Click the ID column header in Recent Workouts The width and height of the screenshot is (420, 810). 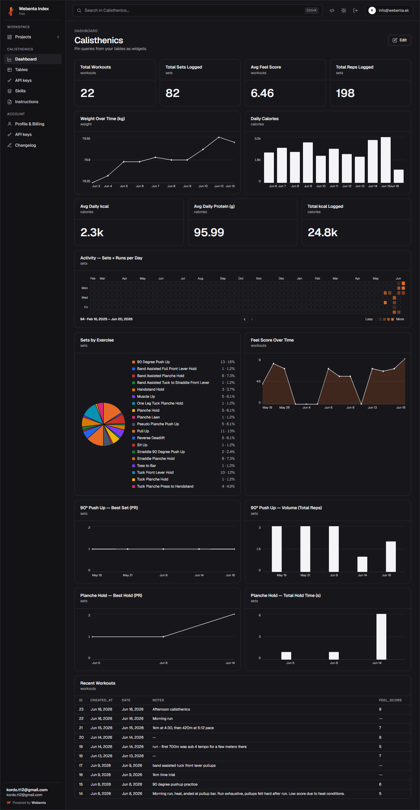tap(81, 700)
